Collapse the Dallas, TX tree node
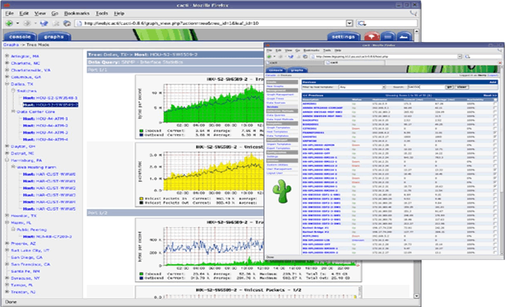Viewport: 505px width, 307px height. click(7, 84)
